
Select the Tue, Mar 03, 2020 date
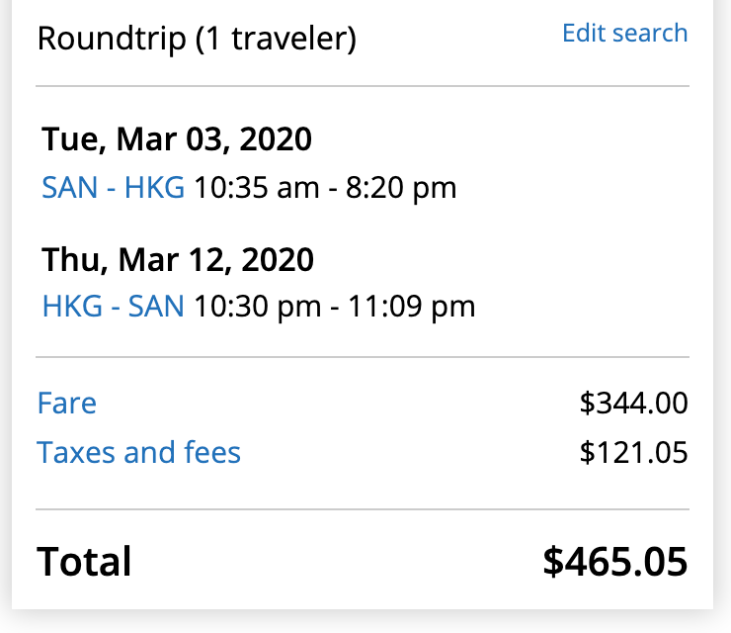pos(177,139)
